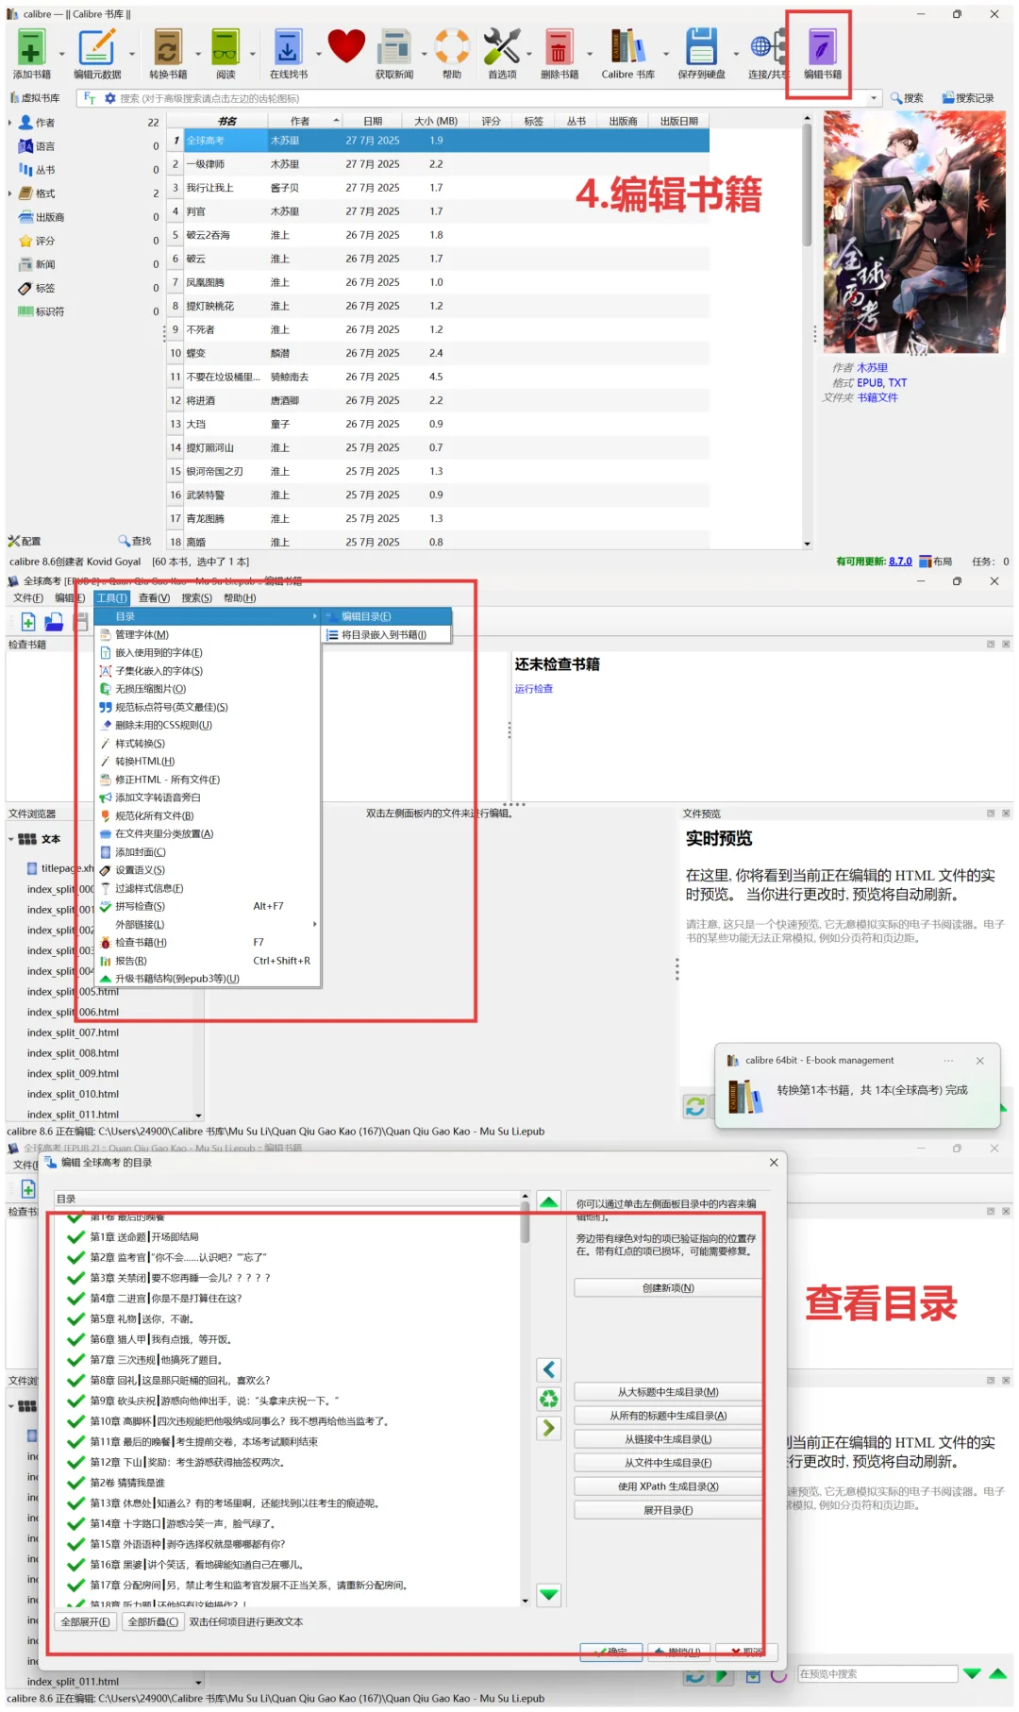Screen dimensions: 1019x1712
Task: Open the Read (阅读) glasses icon
Action: [225, 47]
